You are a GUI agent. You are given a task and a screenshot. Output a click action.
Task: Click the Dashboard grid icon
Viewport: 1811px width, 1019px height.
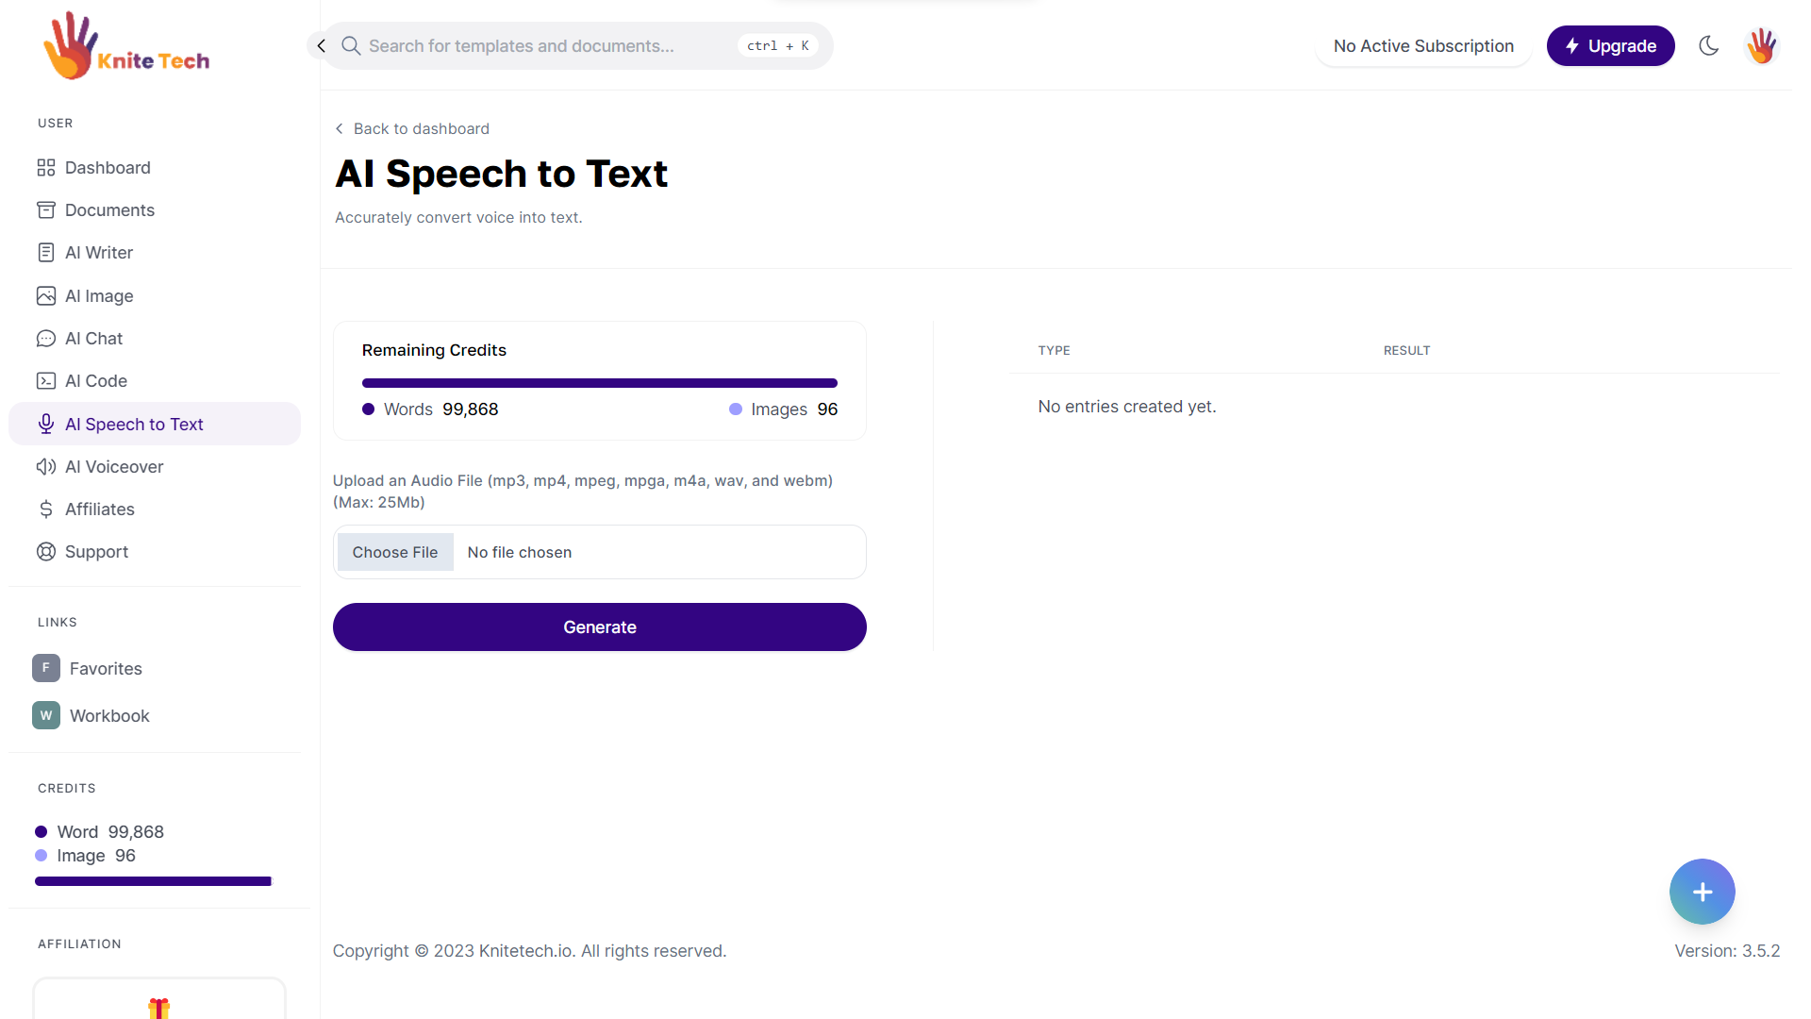[45, 168]
